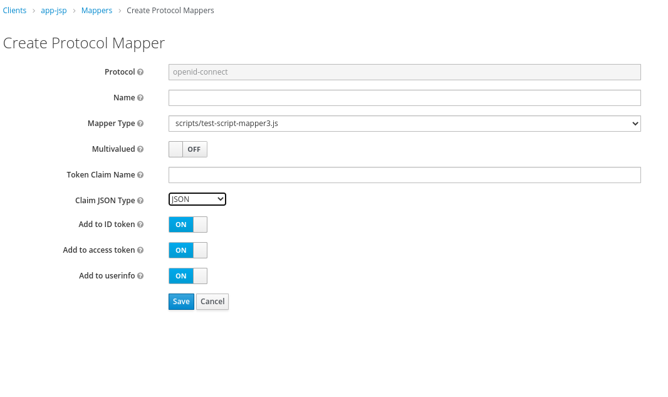Click the help icon next to Protocol
This screenshot has height=397, width=668.
pyautogui.click(x=141, y=71)
